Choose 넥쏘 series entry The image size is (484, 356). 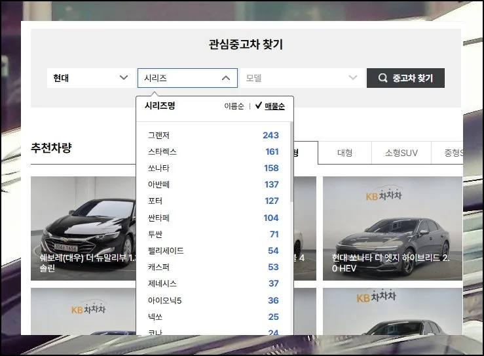click(214, 317)
